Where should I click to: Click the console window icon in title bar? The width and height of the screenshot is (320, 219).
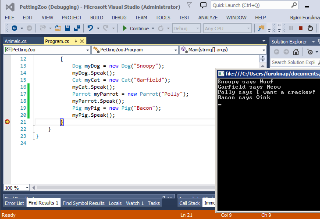[x=221, y=74]
